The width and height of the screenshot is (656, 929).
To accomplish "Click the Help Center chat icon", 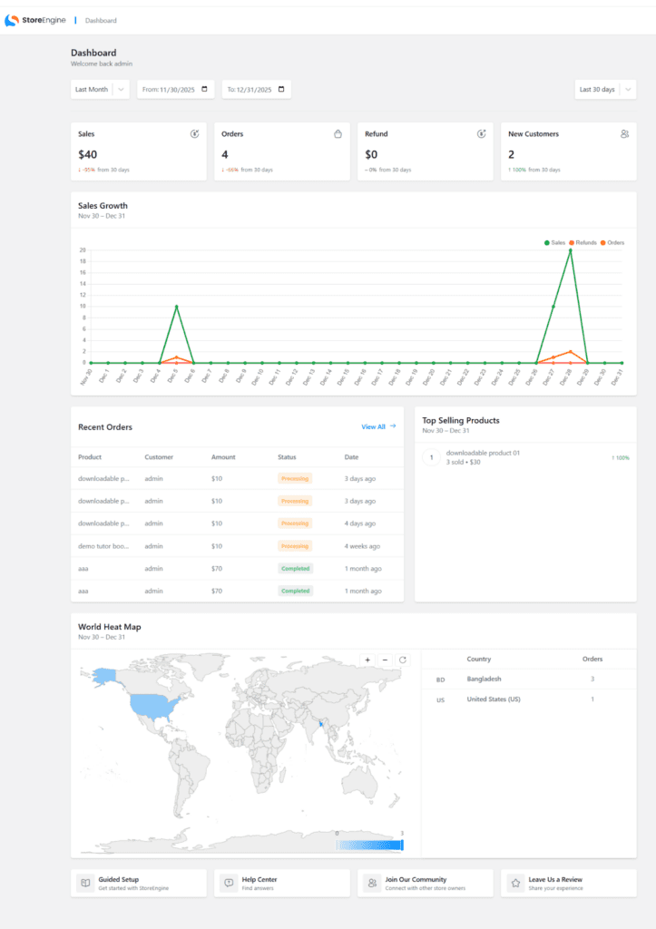I will click(x=230, y=883).
